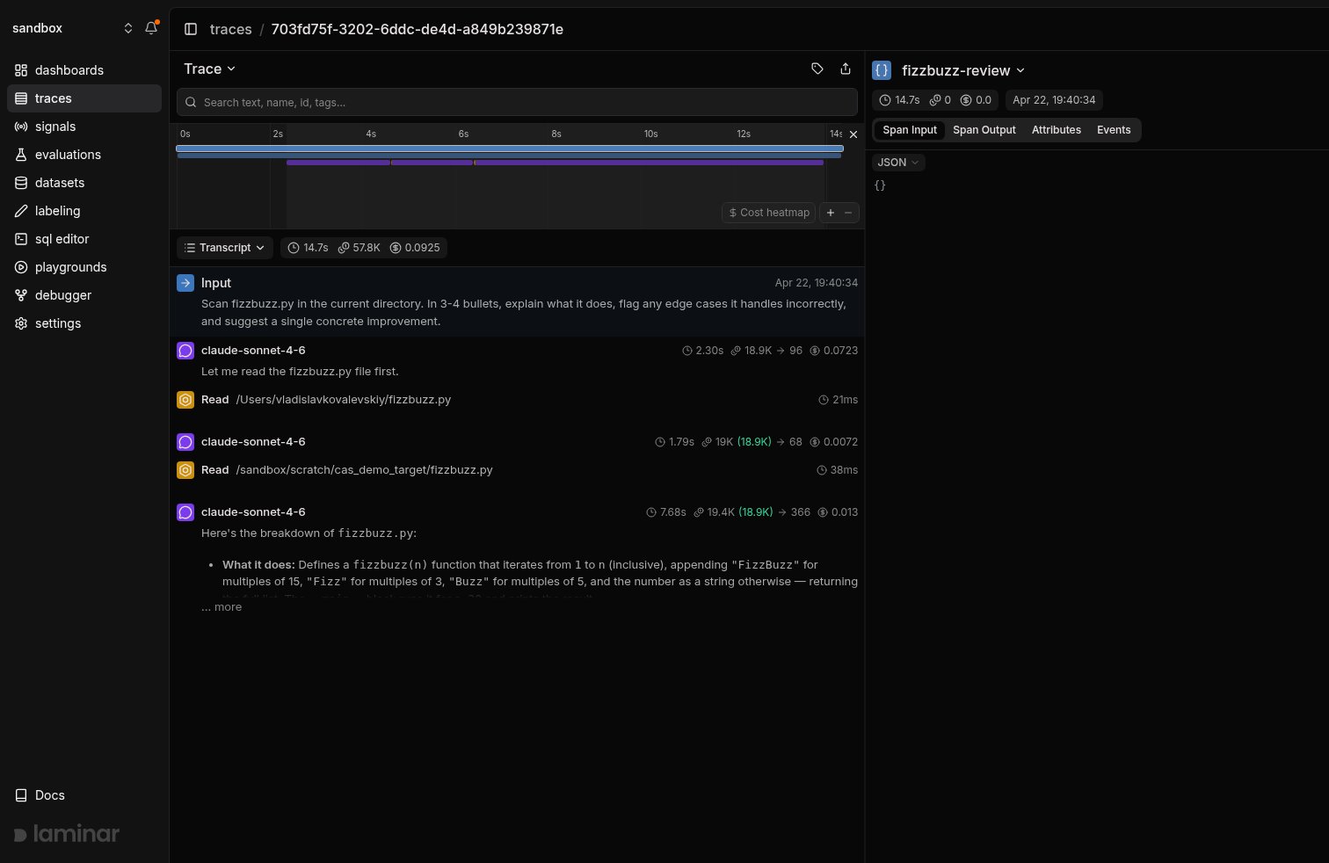Click the Input arrow icon in transcript
The height and width of the screenshot is (863, 1329).
click(x=185, y=283)
